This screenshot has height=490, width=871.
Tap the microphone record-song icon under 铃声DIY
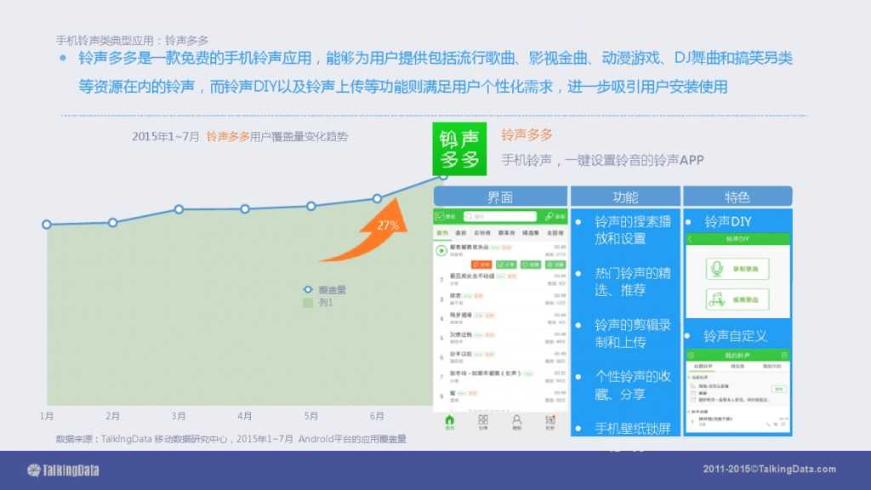coord(718,268)
